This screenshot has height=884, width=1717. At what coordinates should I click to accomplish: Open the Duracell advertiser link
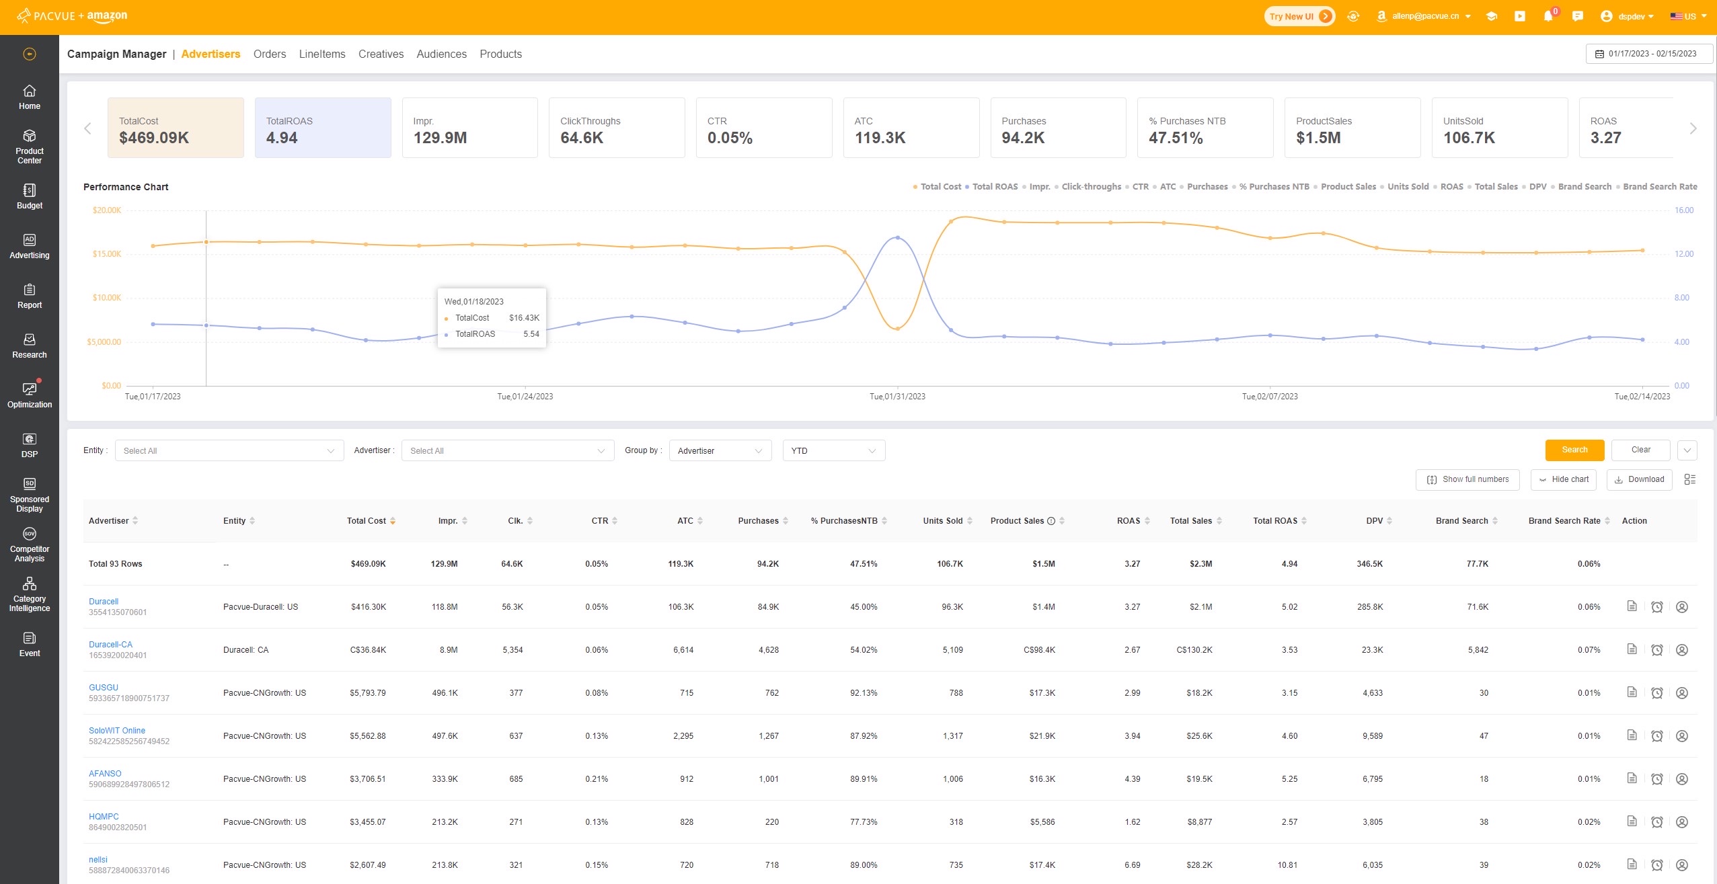(x=104, y=602)
